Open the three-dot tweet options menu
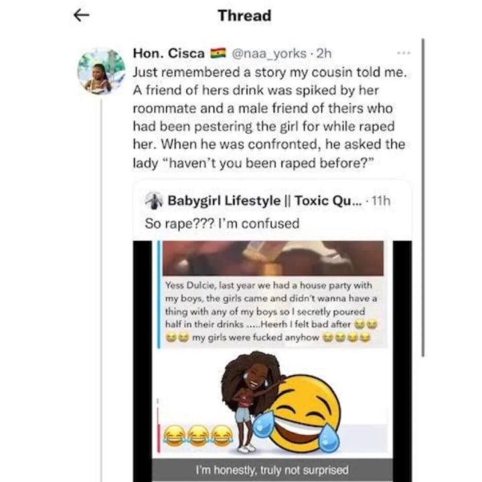482x482 pixels. [x=404, y=53]
